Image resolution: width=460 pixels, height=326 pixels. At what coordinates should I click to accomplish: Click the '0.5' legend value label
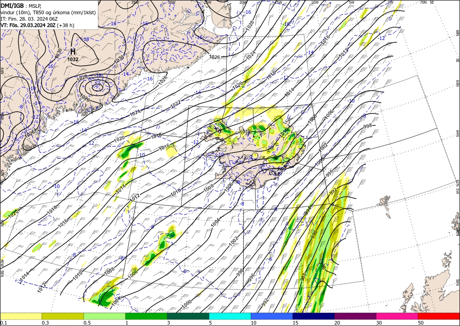[x=86, y=323]
